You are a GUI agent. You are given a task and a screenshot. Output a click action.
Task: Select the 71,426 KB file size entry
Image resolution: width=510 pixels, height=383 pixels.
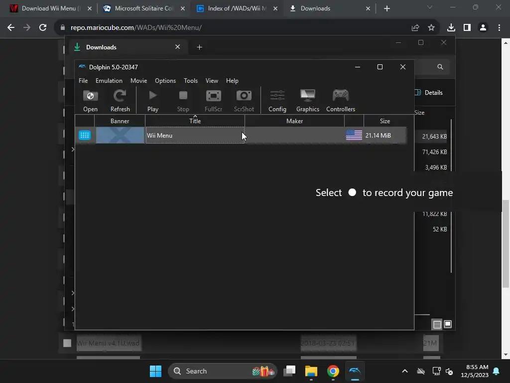pyautogui.click(x=434, y=152)
